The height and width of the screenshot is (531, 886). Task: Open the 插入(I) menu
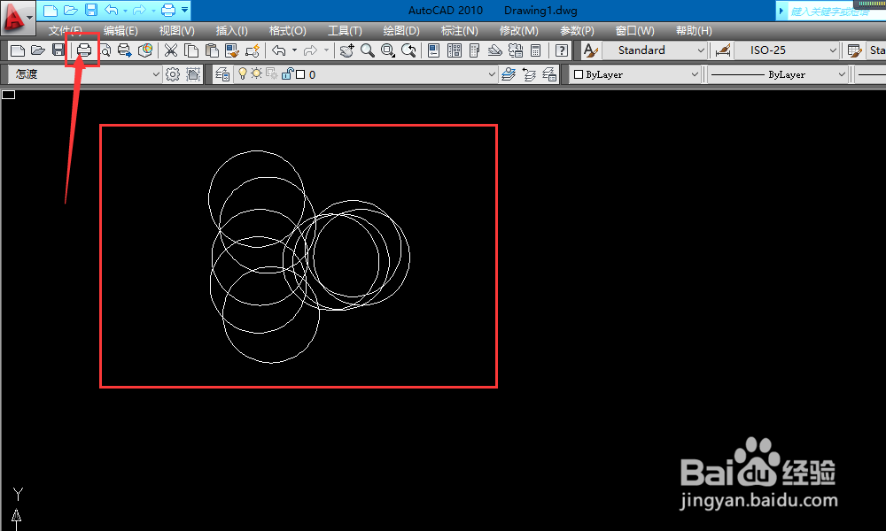tap(231, 31)
